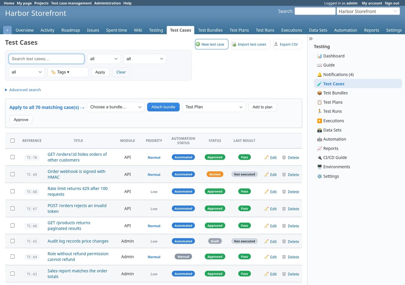Click the Review status badge on TC-69
The image size is (405, 285).
point(215,174)
